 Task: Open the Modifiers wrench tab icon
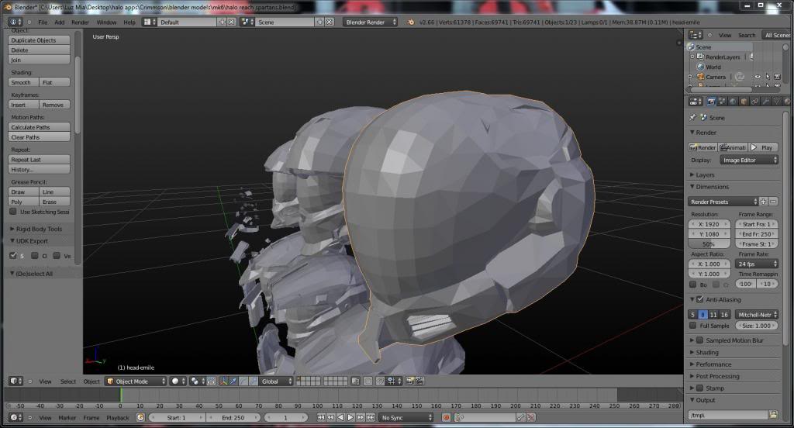[x=765, y=102]
